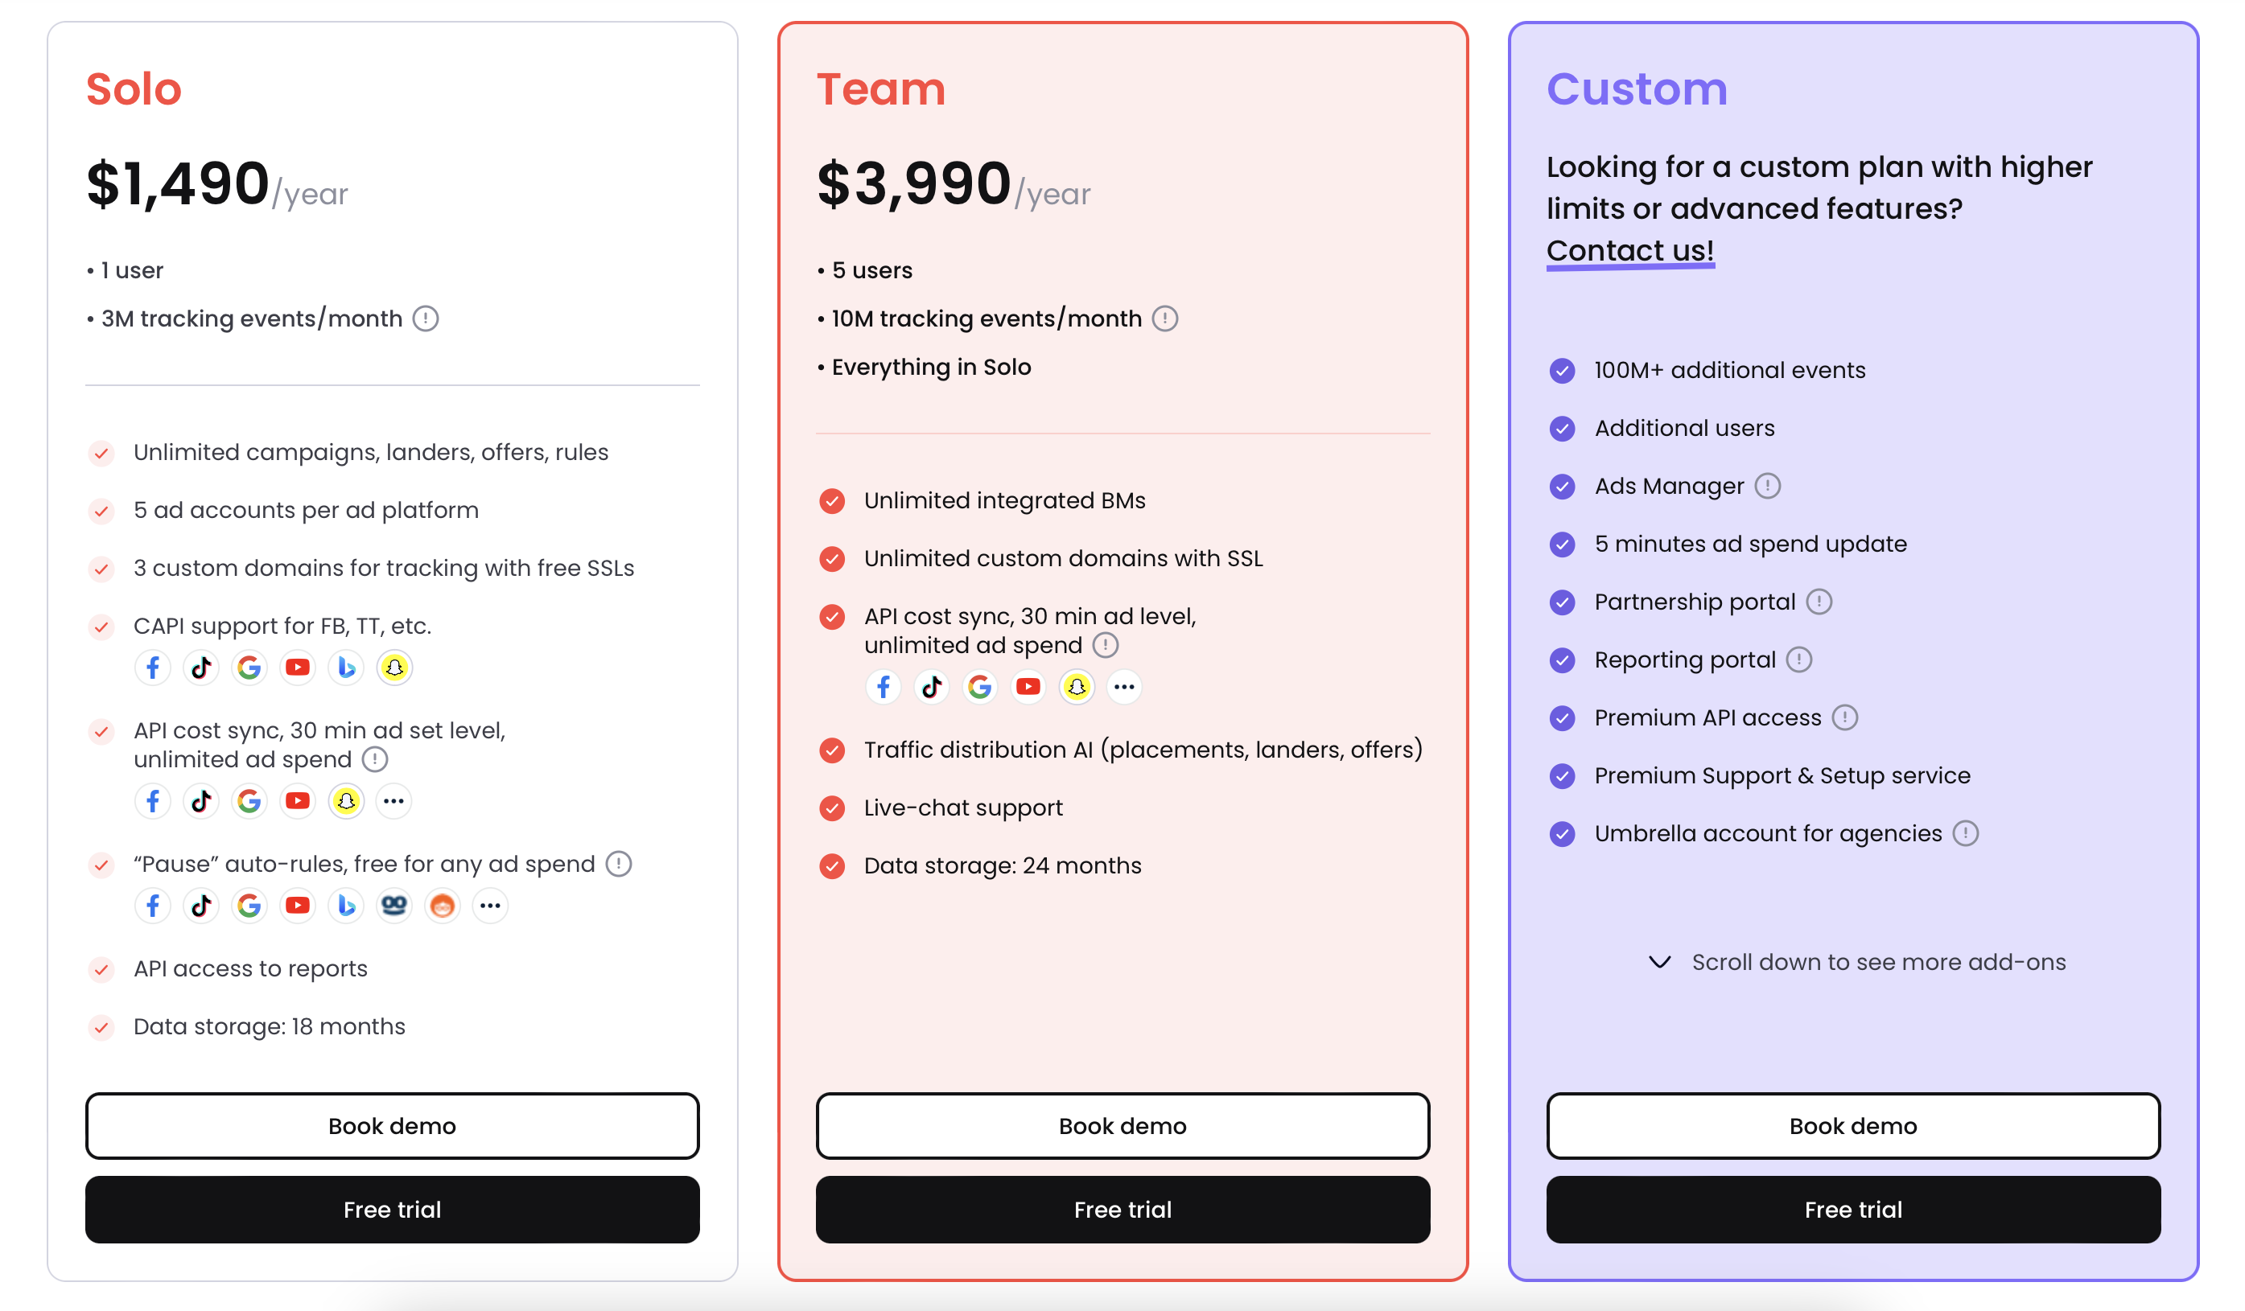
Task: Click info icon beside Premium API access
Action: pyautogui.click(x=1845, y=718)
